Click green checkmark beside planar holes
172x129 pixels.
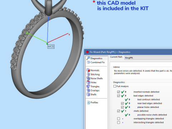click(126, 107)
